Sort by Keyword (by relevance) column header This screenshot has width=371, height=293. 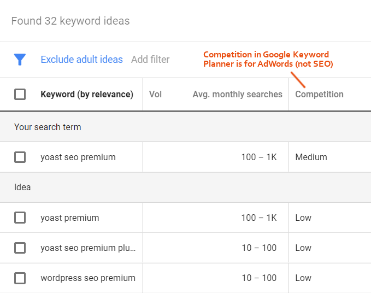[x=87, y=95]
